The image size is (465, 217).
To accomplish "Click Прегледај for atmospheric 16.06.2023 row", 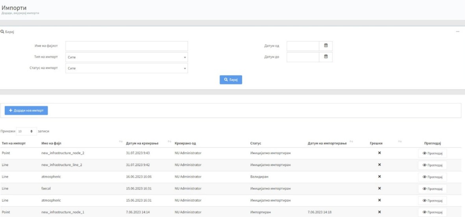I will tap(432, 177).
